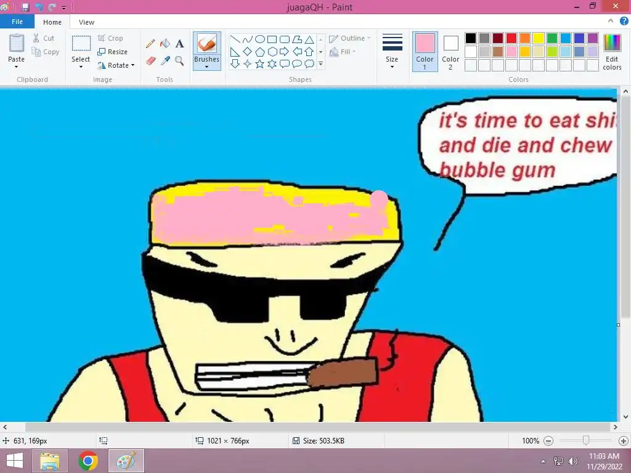Open File Explorer from the taskbar
This screenshot has width=631, height=473.
tap(50, 461)
